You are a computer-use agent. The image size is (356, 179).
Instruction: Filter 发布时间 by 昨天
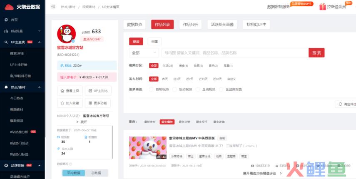[165, 79]
